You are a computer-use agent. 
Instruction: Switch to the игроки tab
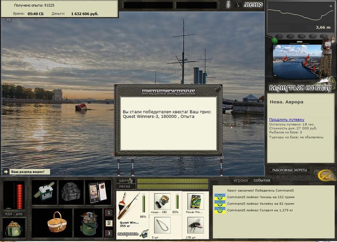241,181
